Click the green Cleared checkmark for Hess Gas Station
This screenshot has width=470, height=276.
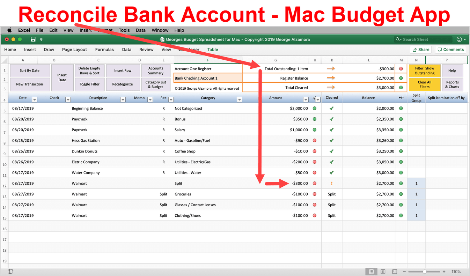tap(332, 140)
